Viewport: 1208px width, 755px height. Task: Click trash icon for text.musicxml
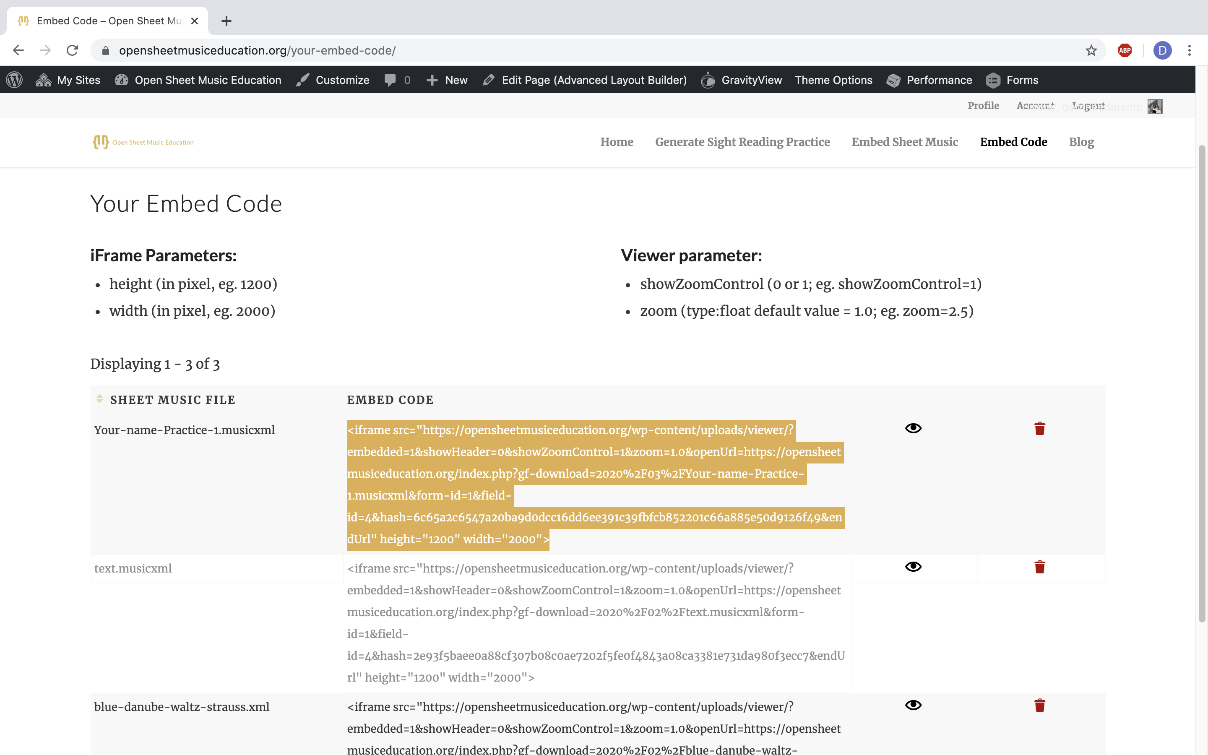[1039, 567]
